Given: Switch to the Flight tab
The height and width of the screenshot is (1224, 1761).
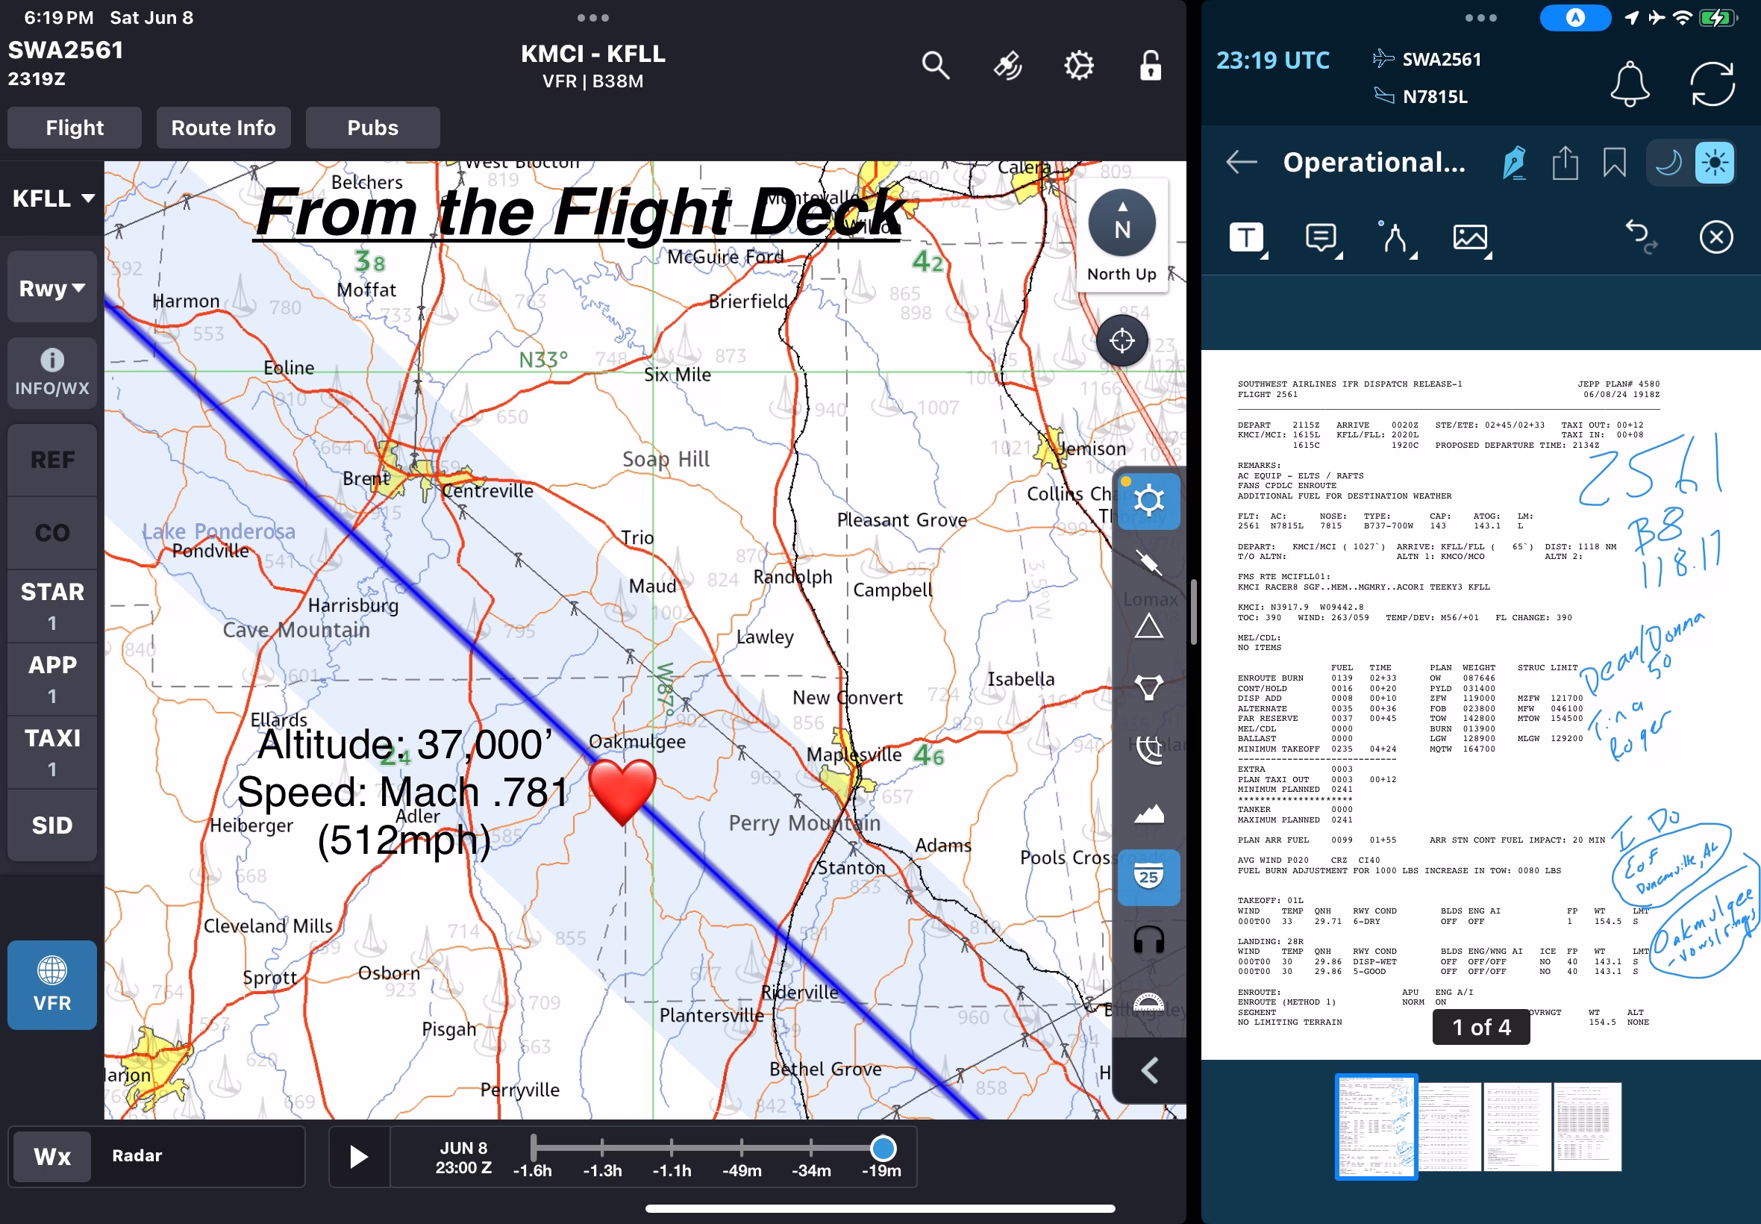Looking at the screenshot, I should [x=75, y=128].
